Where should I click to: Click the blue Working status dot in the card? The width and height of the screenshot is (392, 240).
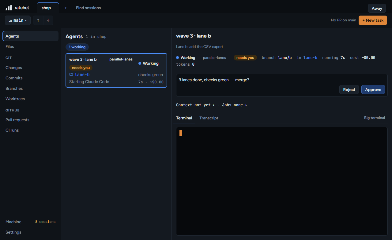(x=140, y=64)
